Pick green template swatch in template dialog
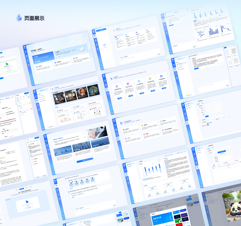The height and width of the screenshot is (226, 241). (178, 221)
